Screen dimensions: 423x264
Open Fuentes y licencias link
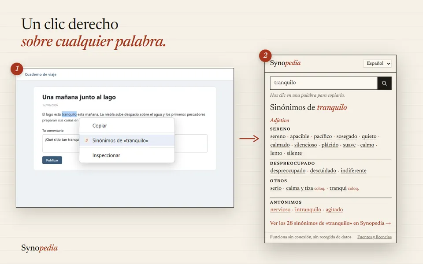pos(375,237)
